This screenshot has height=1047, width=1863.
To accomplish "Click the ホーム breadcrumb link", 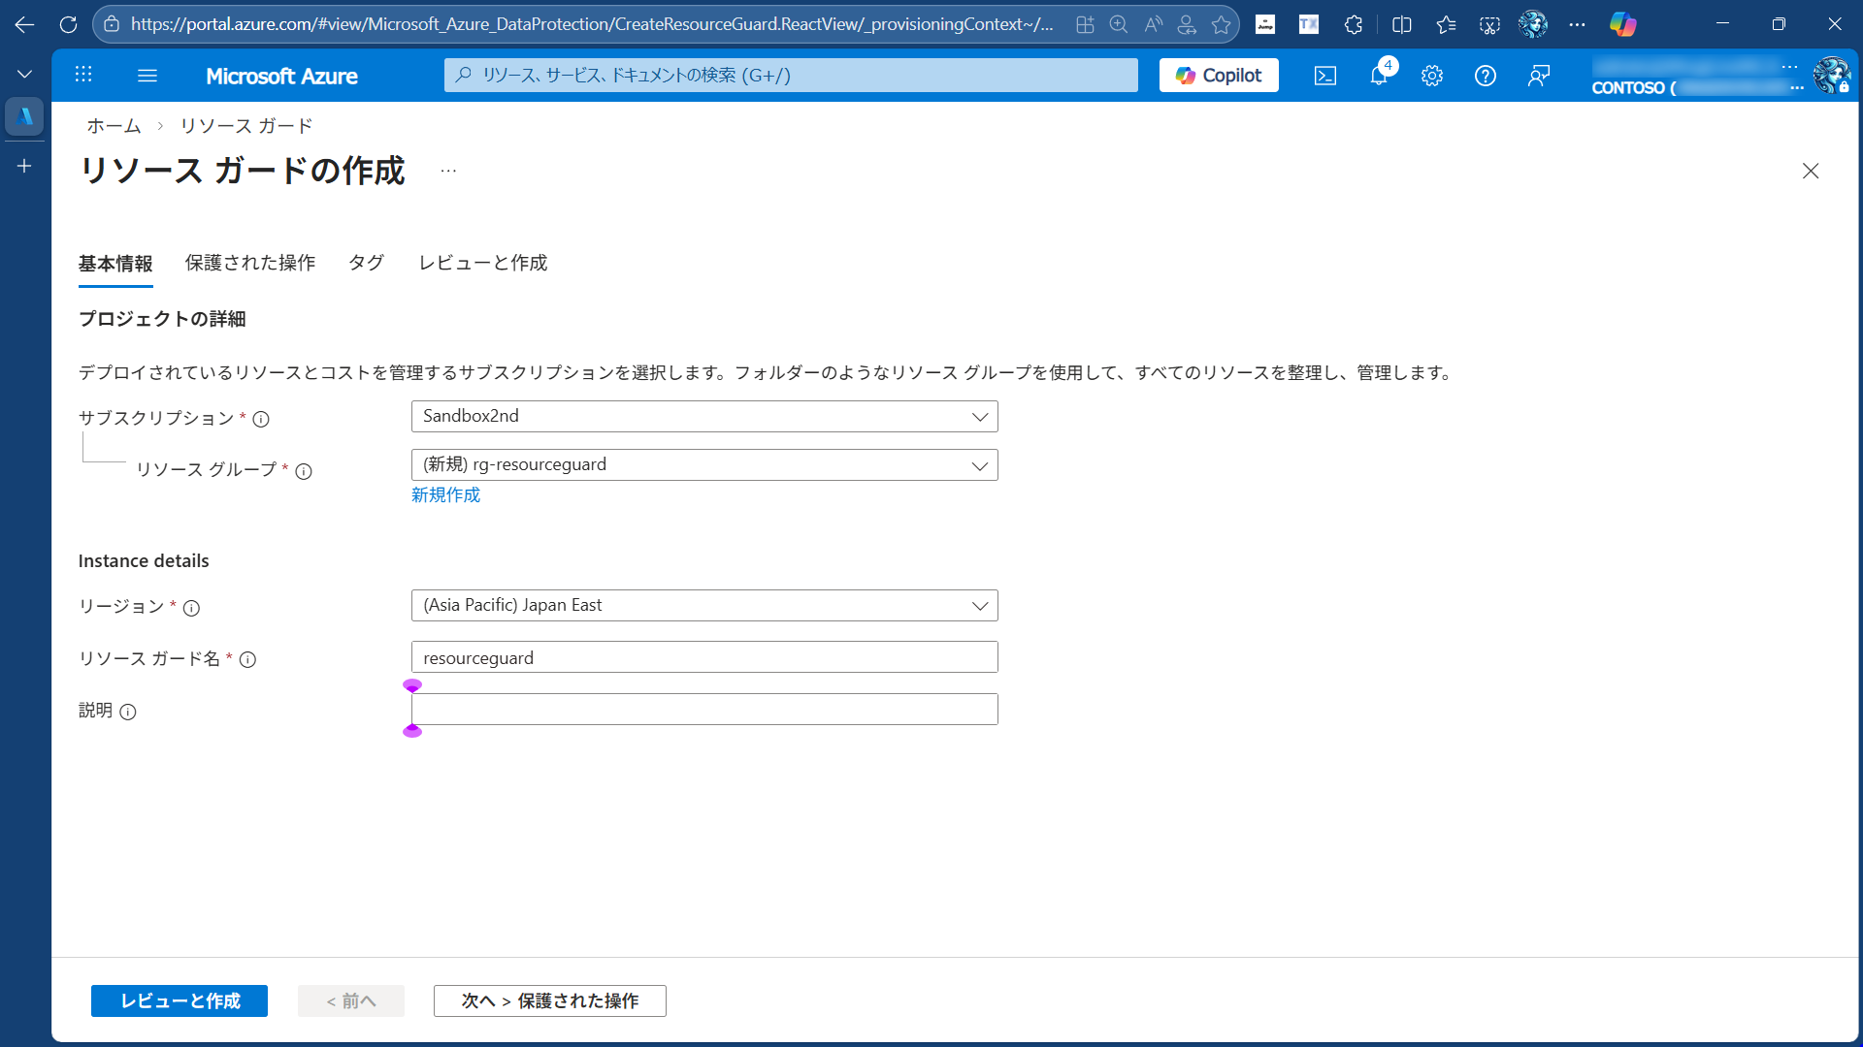I will tap(114, 125).
